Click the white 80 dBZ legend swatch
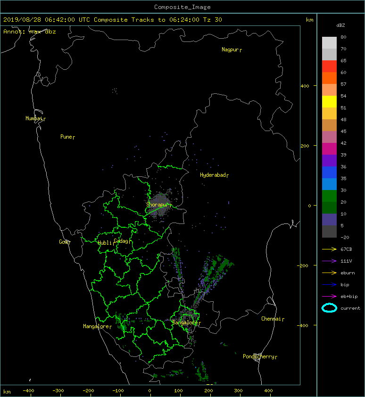Screen dimensions: 365x397 coord(329,42)
